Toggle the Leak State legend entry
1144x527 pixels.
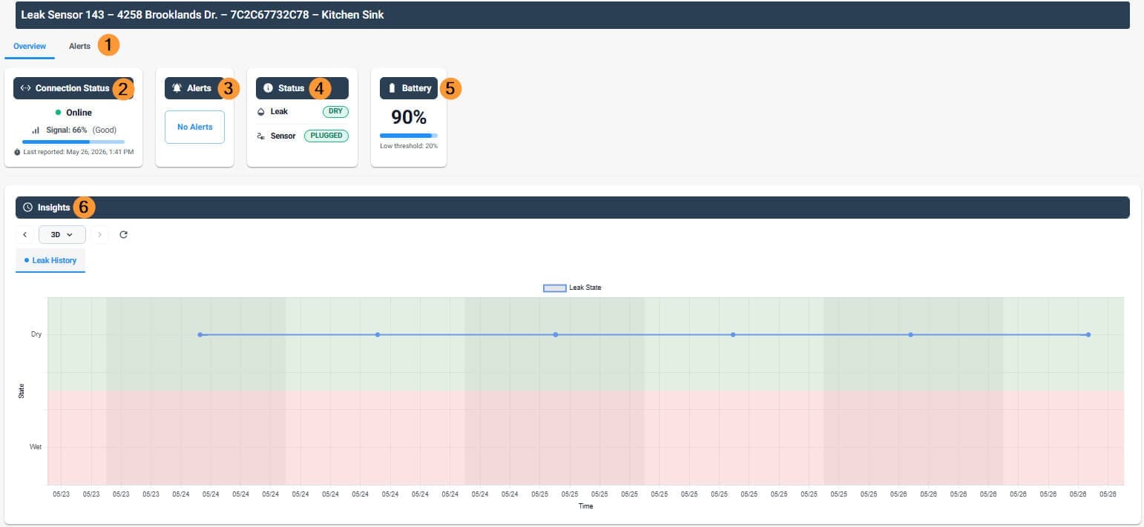coord(572,288)
